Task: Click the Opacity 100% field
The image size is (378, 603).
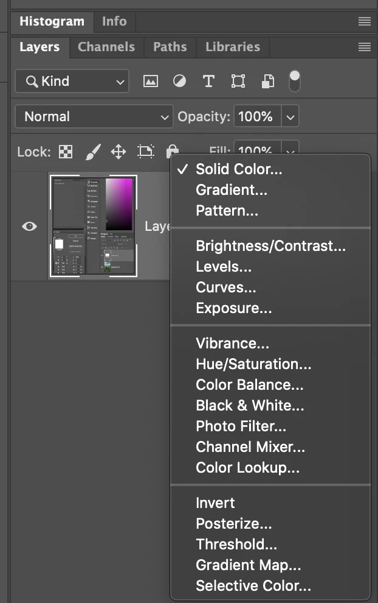Action: coord(258,116)
